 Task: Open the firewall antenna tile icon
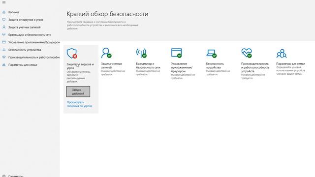pyautogui.click(x=141, y=53)
